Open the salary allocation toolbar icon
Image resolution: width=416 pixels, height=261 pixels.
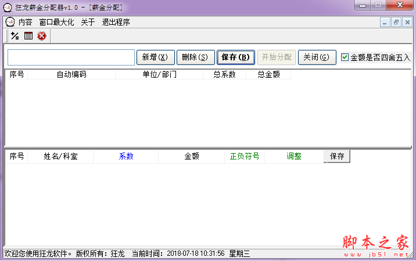(15, 36)
